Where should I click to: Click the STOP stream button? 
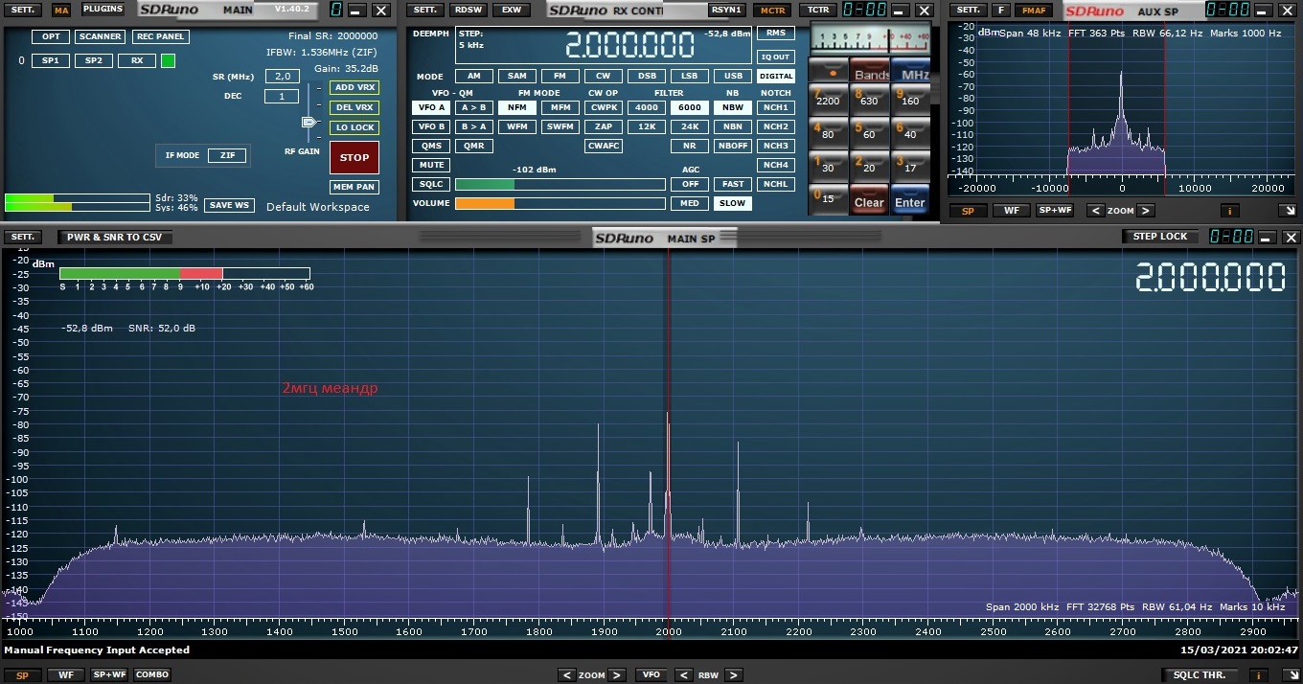coord(354,158)
